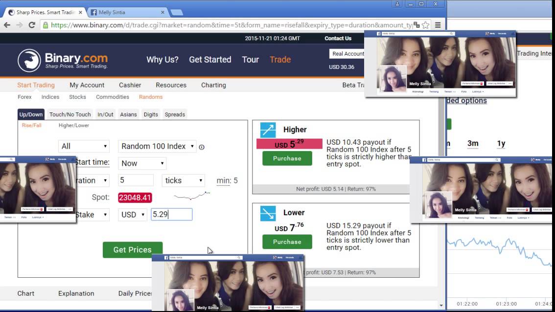Open the All market filter dropdown
The height and width of the screenshot is (312, 555).
(x=84, y=146)
